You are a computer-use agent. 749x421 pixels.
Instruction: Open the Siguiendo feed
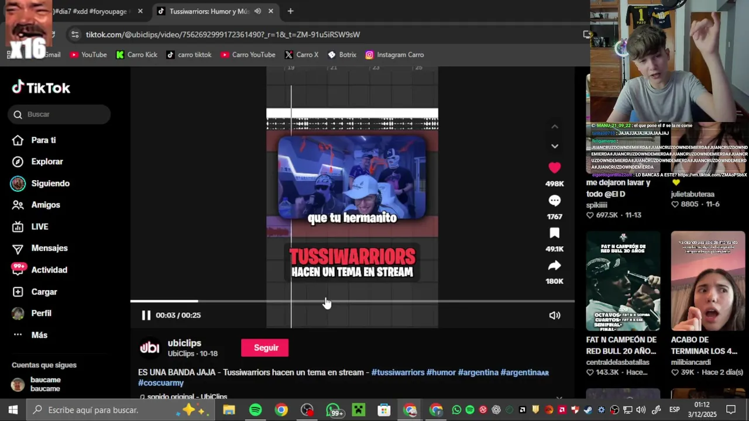pyautogui.click(x=41, y=184)
